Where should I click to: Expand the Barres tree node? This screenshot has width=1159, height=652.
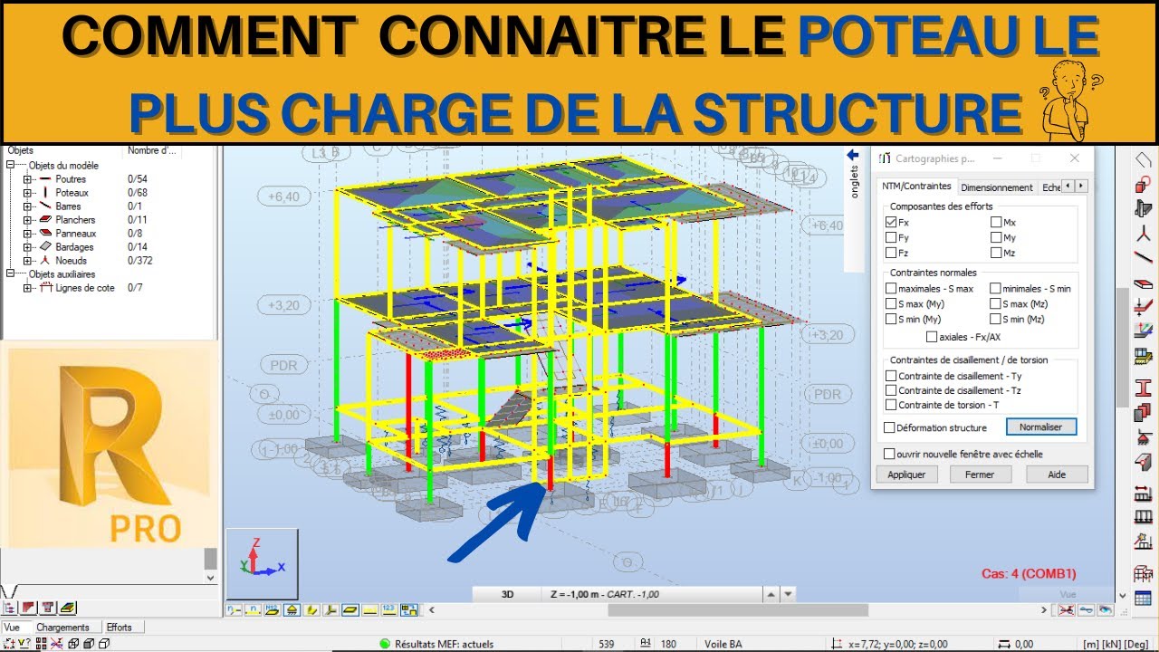coord(27,206)
